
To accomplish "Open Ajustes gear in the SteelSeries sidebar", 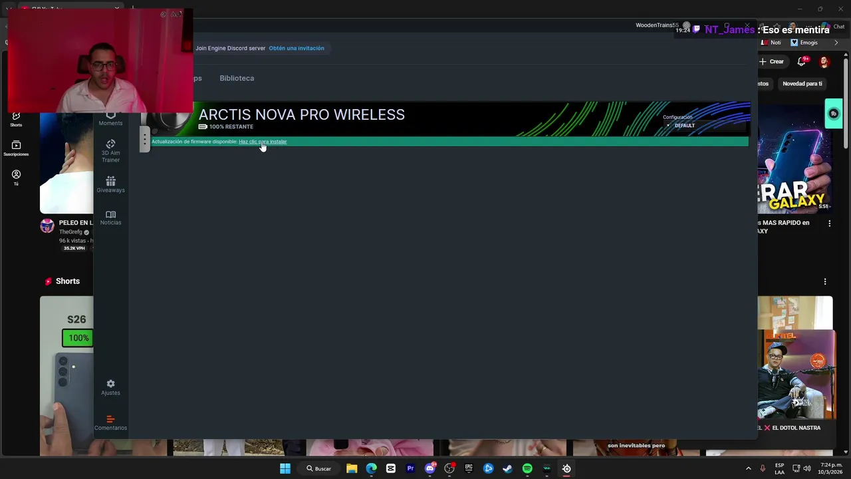I will tap(110, 387).
